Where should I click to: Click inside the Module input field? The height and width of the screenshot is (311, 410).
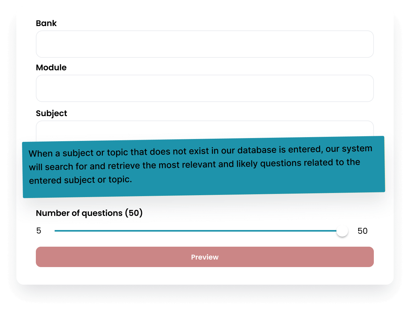pyautogui.click(x=204, y=88)
